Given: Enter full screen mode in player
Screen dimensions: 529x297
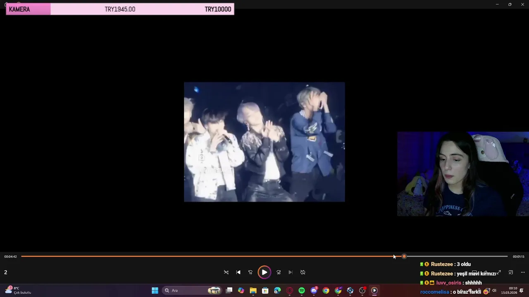Looking at the screenshot, I should point(499,272).
